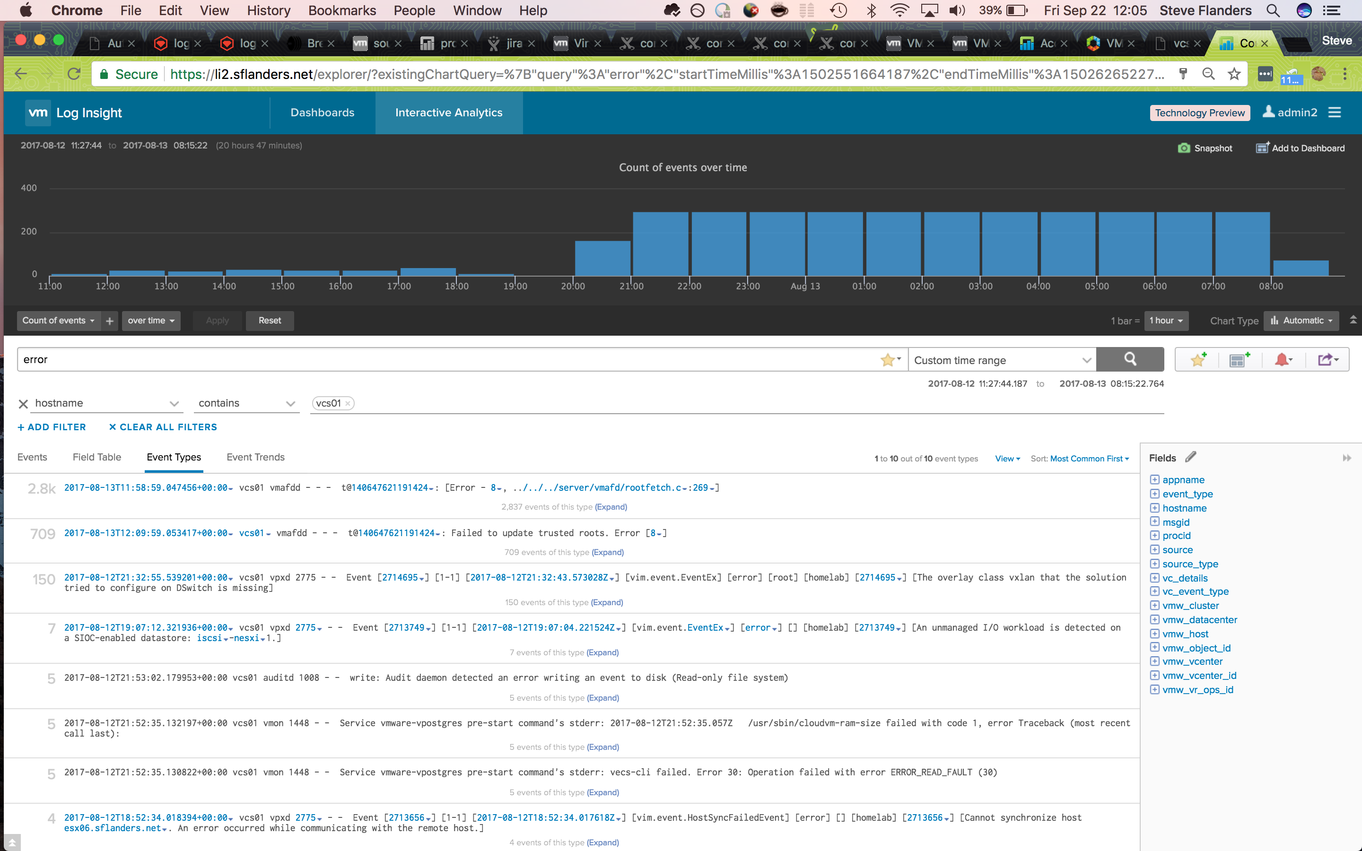
Task: Expand the vmw_cluster field
Action: [1154, 606]
